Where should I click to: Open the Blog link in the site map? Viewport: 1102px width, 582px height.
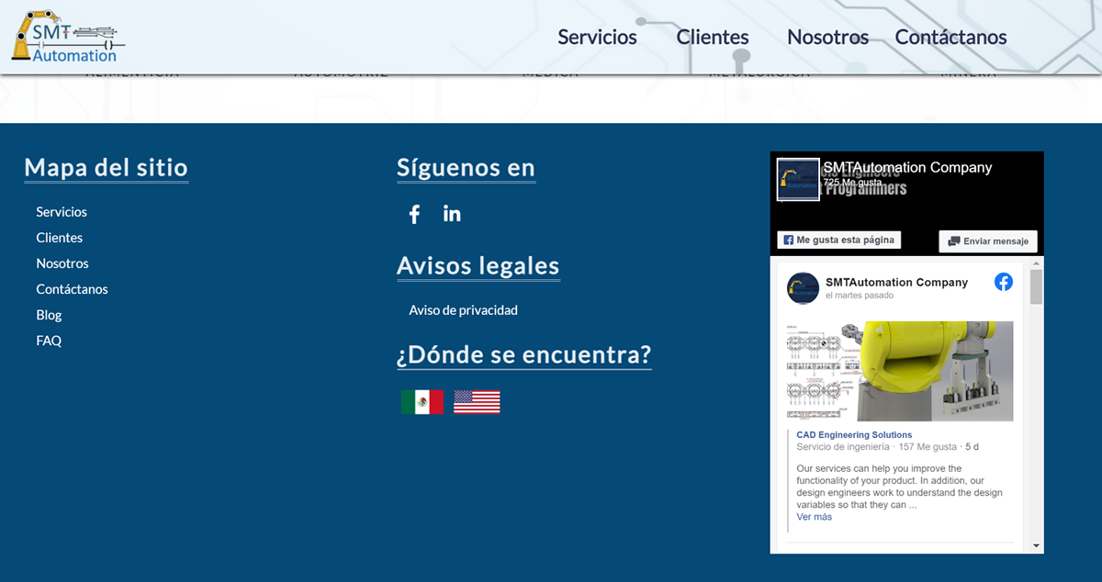click(49, 315)
